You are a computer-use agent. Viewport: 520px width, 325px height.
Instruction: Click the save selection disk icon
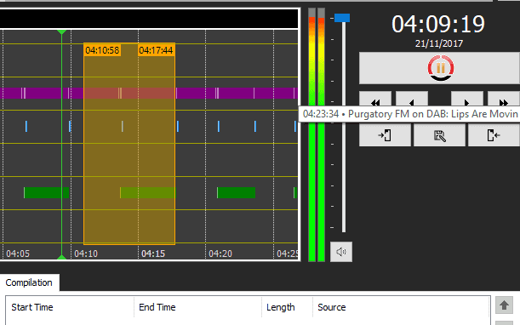pyautogui.click(x=439, y=135)
